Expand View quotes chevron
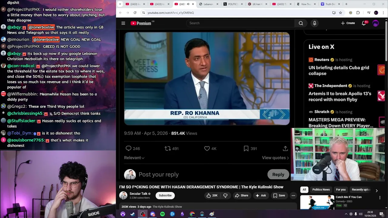Image resolution: width=388 pixels, height=218 pixels. pyautogui.click(x=288, y=158)
